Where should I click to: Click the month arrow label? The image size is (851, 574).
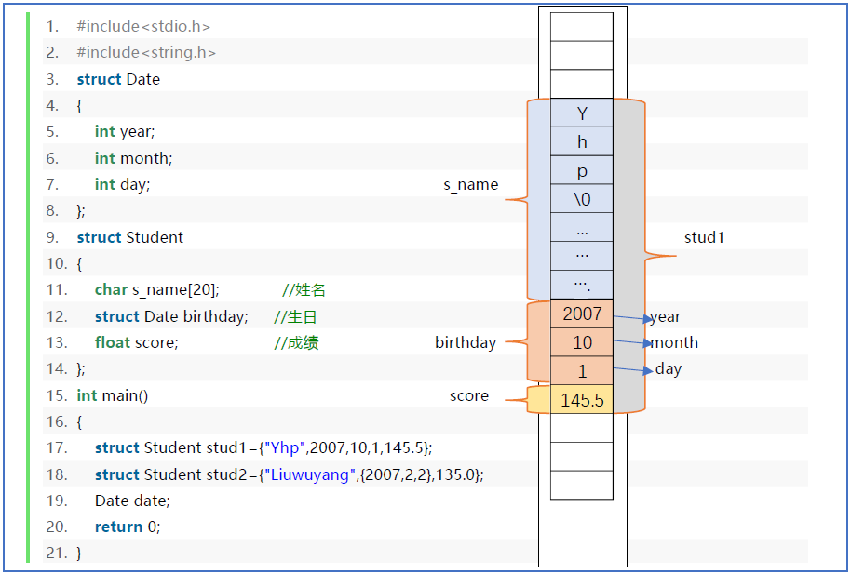click(673, 342)
